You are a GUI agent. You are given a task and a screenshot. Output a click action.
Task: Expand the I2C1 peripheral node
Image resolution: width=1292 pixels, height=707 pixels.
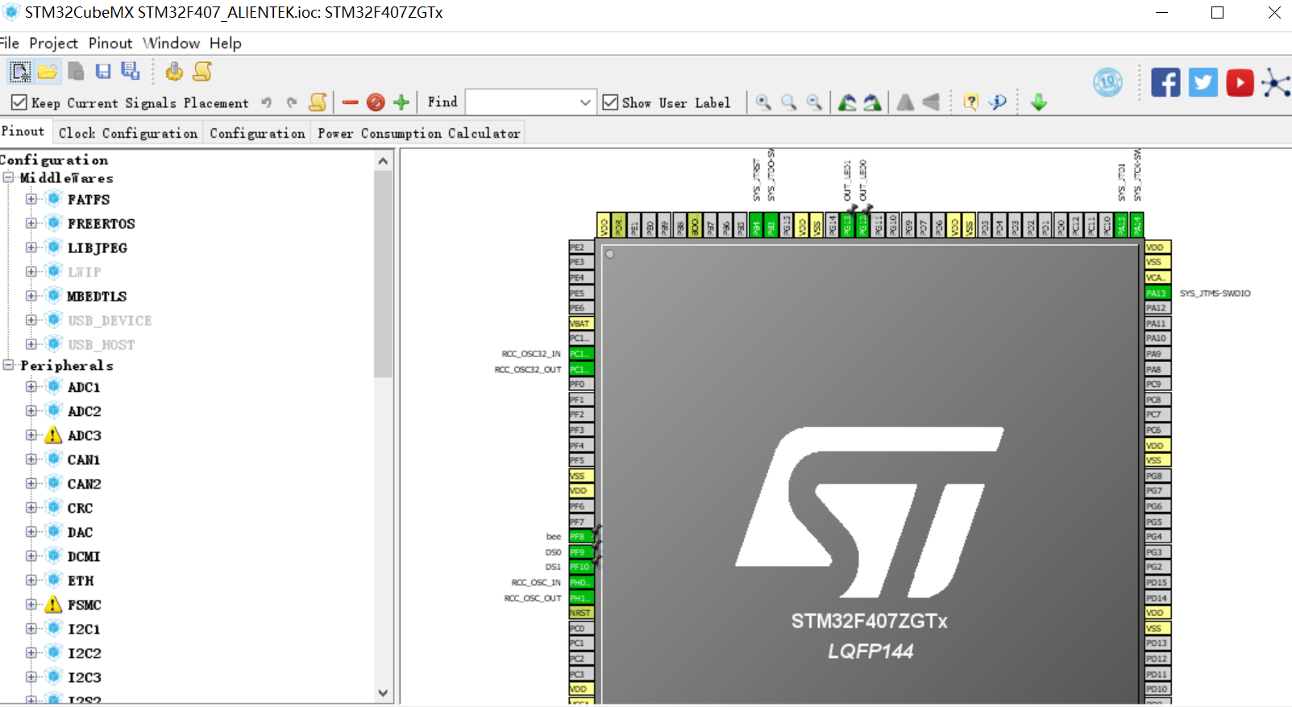point(31,629)
